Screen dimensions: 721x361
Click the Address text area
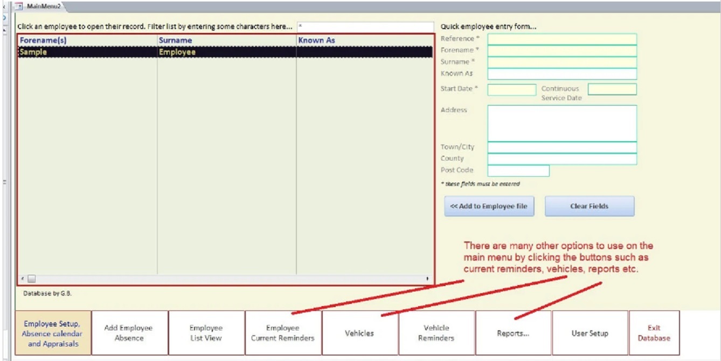562,123
